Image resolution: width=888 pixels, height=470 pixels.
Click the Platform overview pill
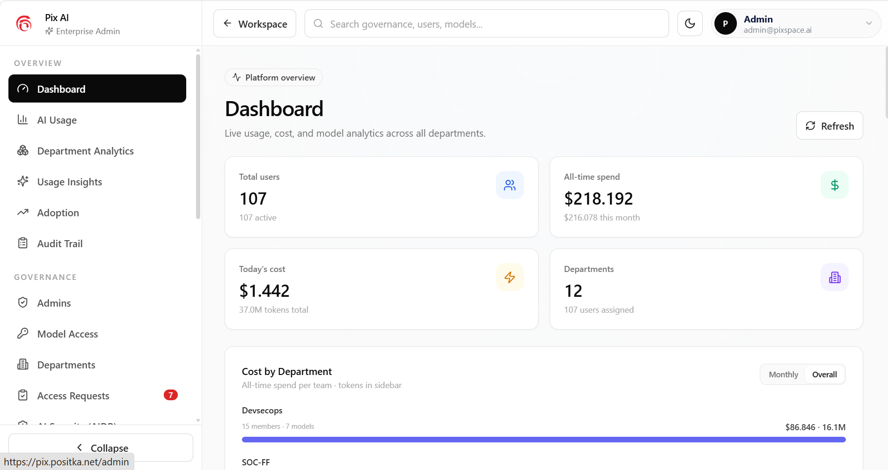tap(274, 77)
